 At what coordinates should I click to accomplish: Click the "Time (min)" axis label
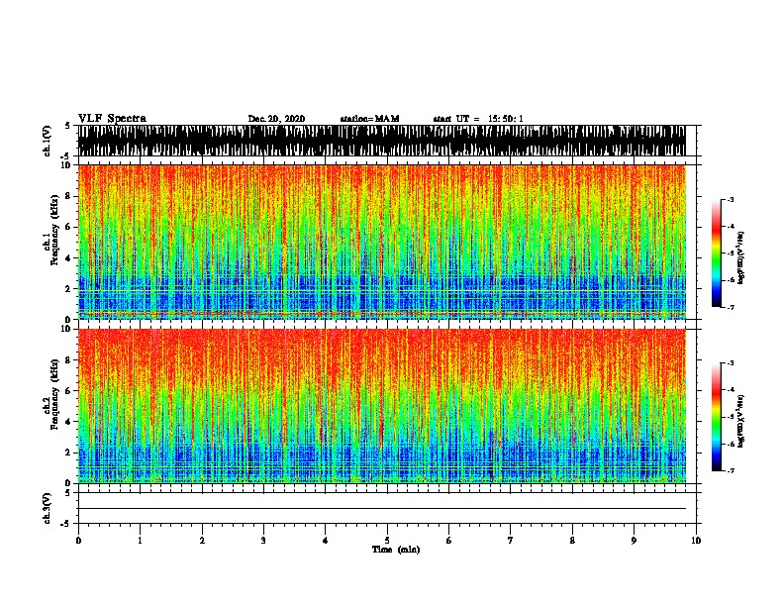click(396, 550)
